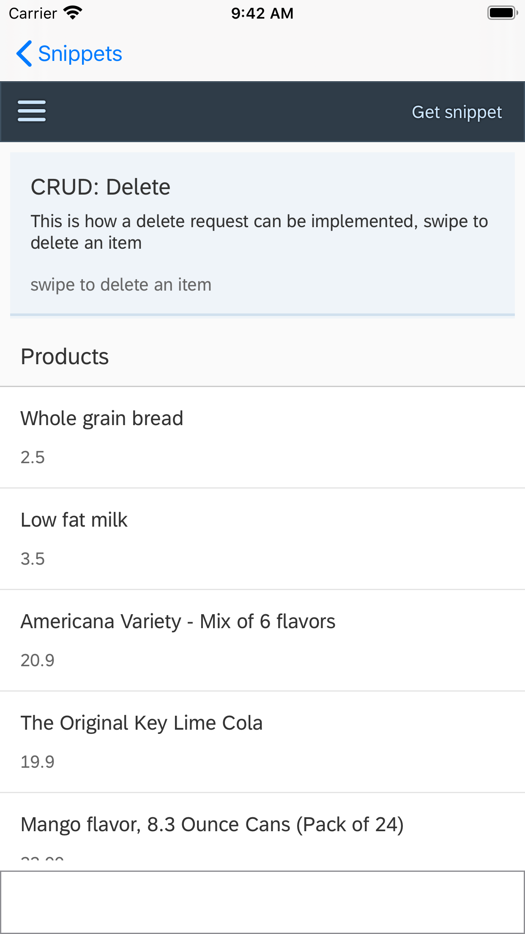
Task: Tap the 20.9 price label
Action: 38,660
